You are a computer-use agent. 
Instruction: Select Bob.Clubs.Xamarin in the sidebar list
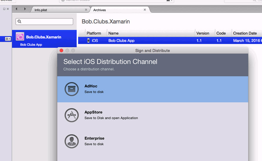coord(44,39)
